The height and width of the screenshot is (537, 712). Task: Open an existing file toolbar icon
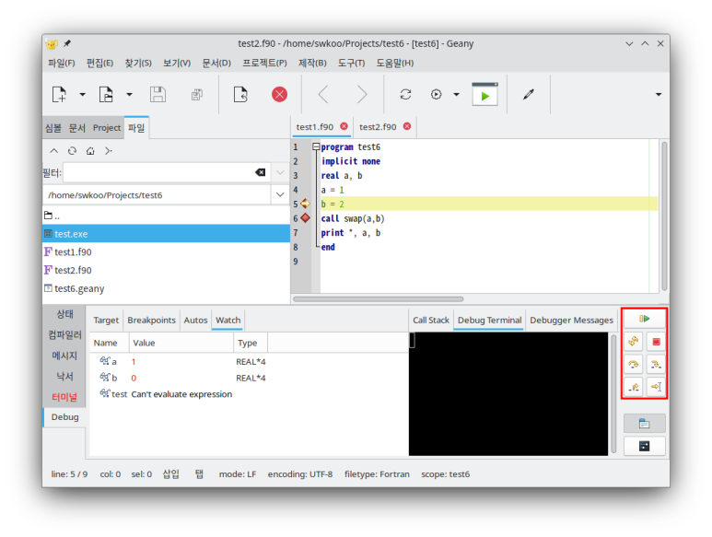point(106,95)
